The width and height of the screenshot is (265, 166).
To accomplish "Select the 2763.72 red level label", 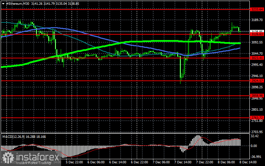I will click(x=257, y=118).
